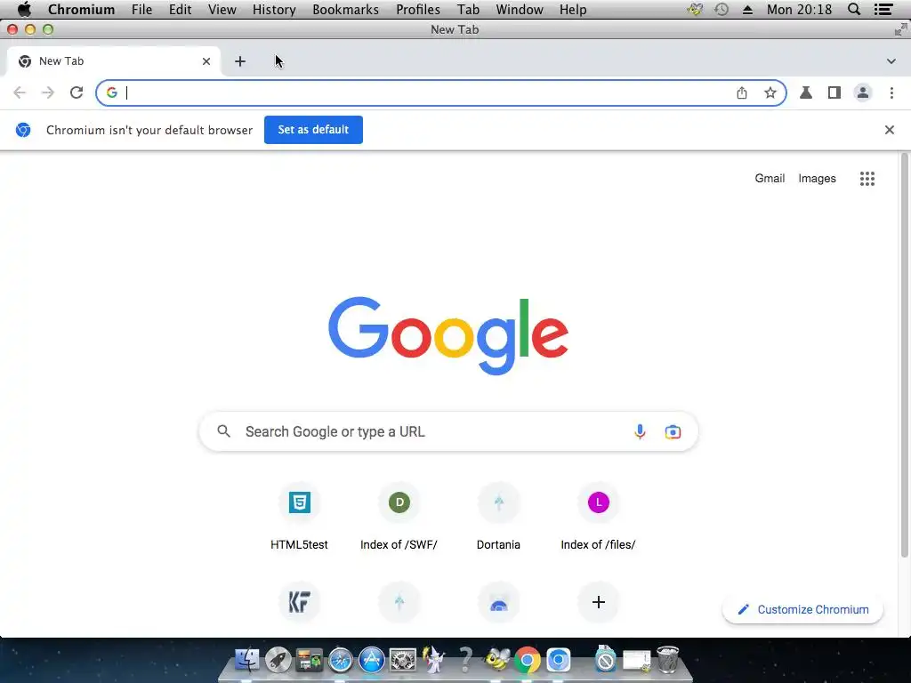Click Customize Chromium button
Viewport: 911px width, 683px height.
803,609
